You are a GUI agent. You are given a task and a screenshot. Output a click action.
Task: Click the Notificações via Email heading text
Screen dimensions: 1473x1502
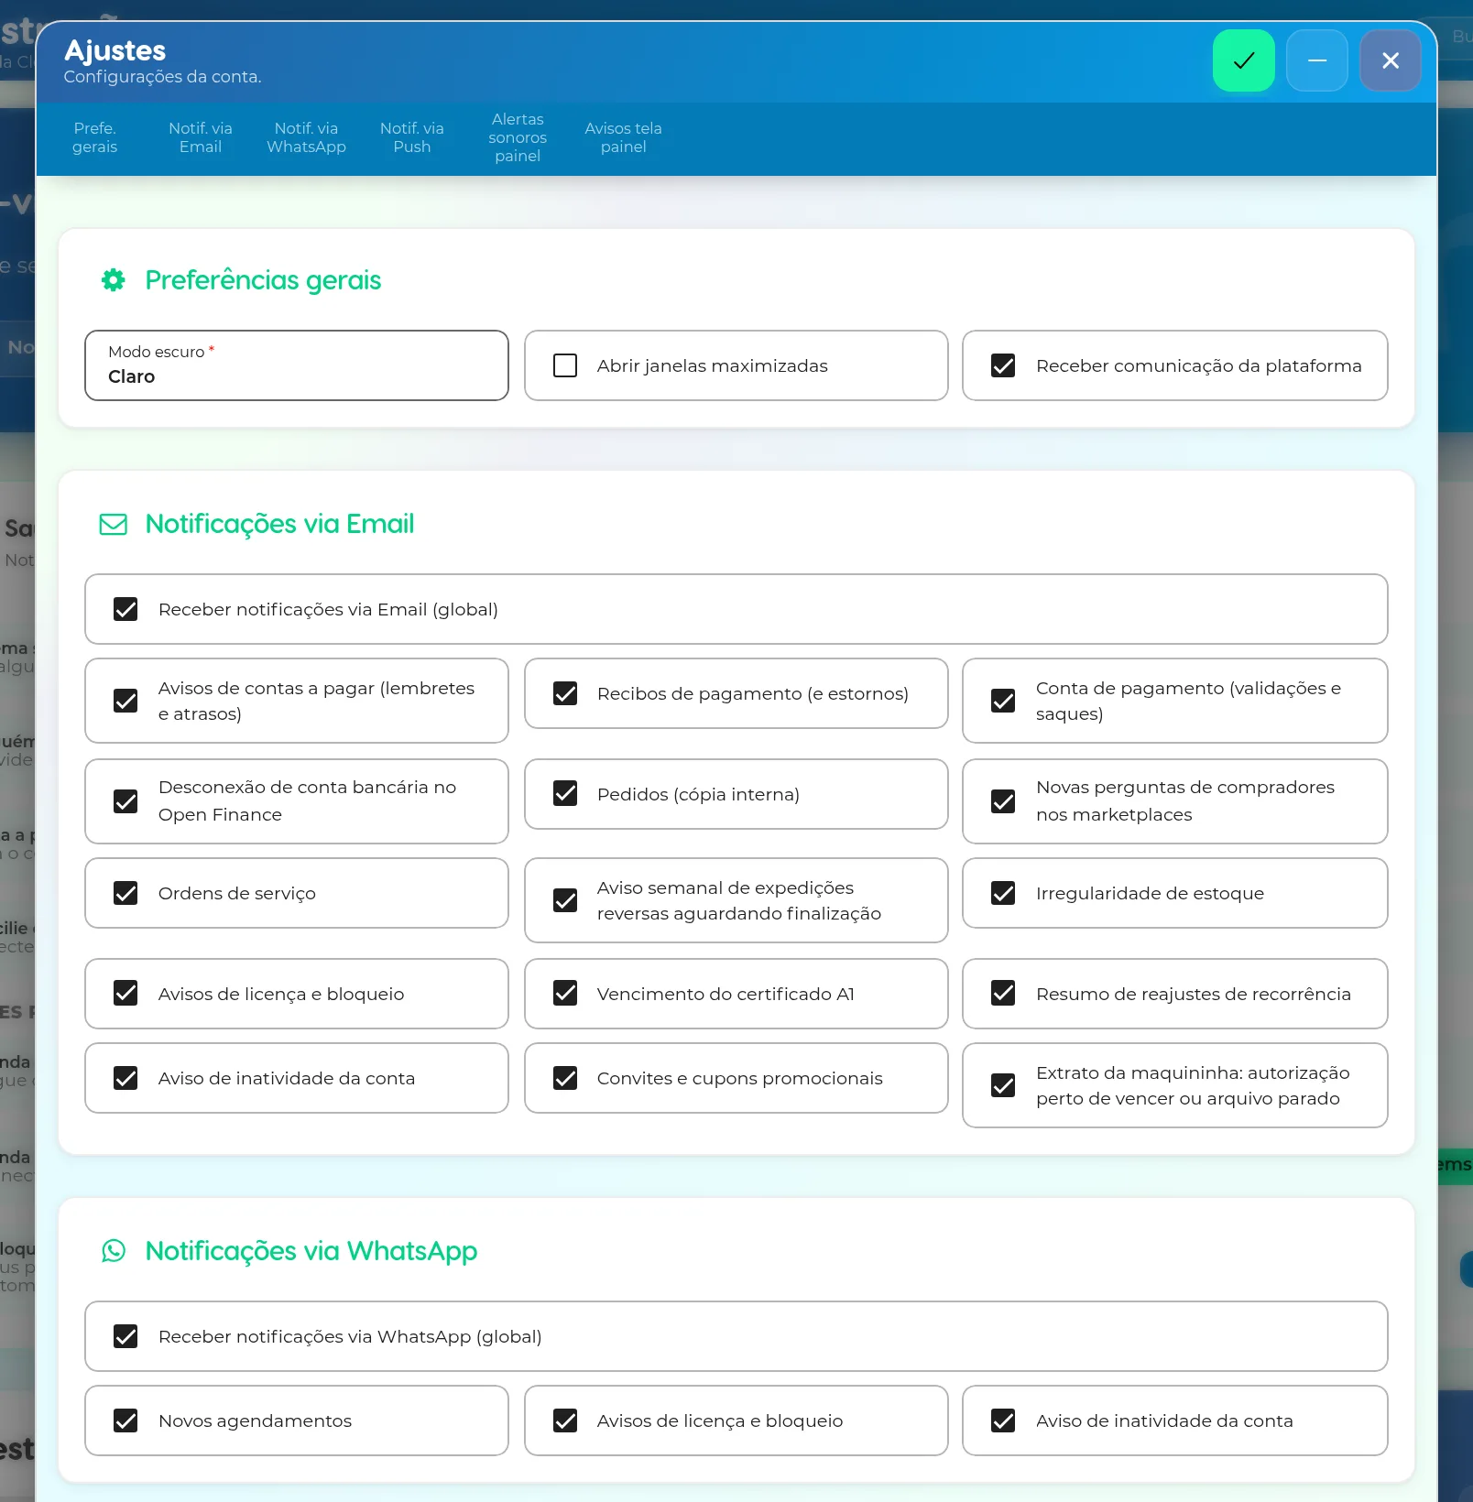[279, 524]
